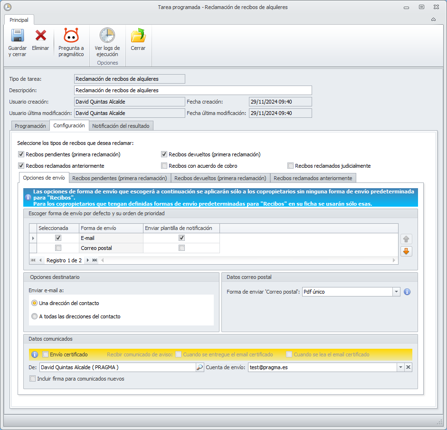Open Pregunta a pragmático assistant
The width and height of the screenshot is (447, 430).
click(71, 36)
